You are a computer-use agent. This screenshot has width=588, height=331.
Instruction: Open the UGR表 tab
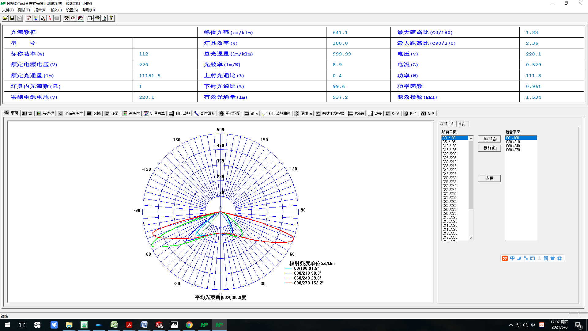356,113
